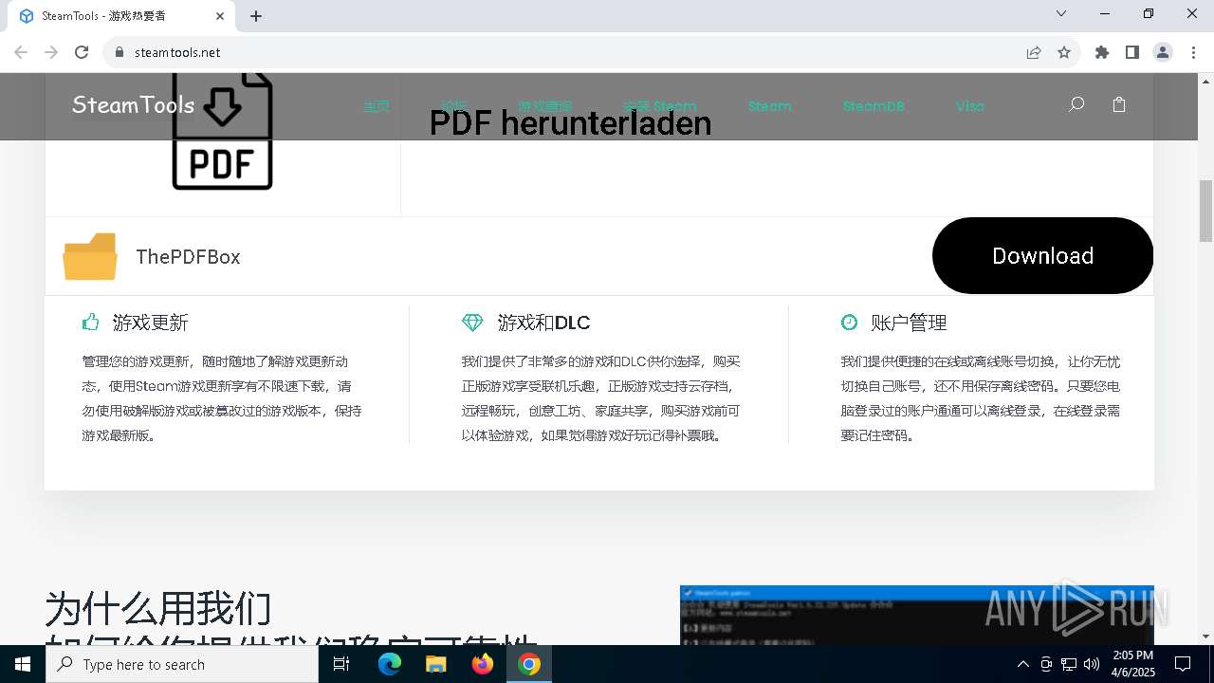Click the ThePDFBox label
This screenshot has height=683, width=1214.
tap(188, 257)
